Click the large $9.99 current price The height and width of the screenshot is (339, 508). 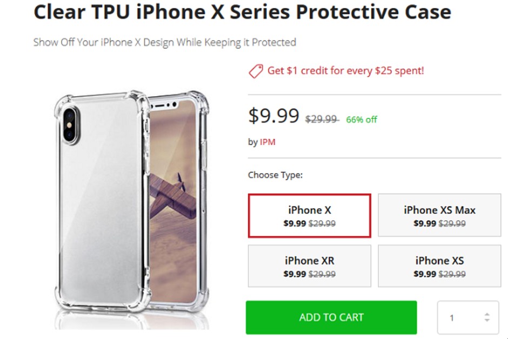pos(273,116)
